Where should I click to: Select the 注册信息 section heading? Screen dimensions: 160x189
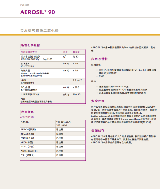[x=27, y=112]
